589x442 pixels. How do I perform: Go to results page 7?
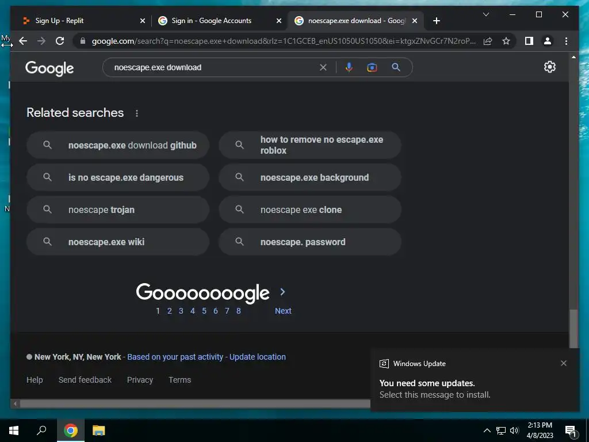227,311
